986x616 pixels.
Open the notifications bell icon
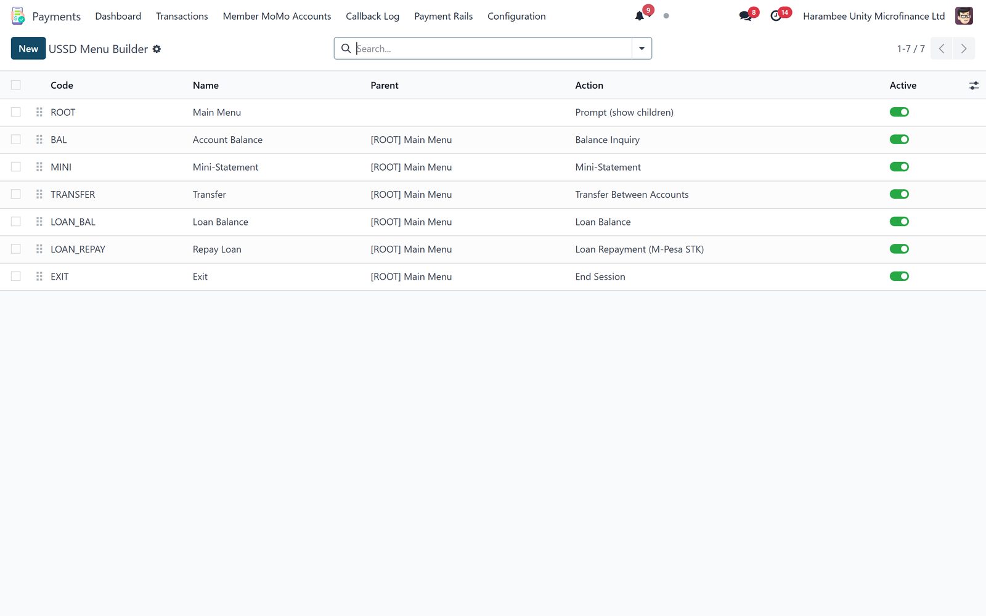pos(640,16)
